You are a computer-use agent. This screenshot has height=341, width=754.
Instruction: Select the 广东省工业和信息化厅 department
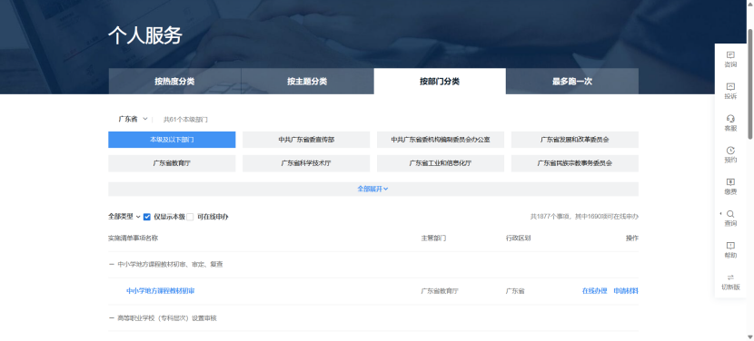click(441, 163)
